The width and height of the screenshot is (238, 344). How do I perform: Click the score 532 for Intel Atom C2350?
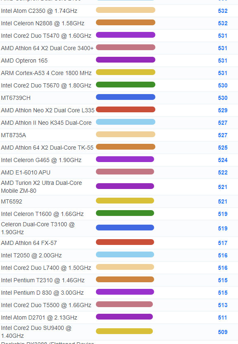(223, 11)
